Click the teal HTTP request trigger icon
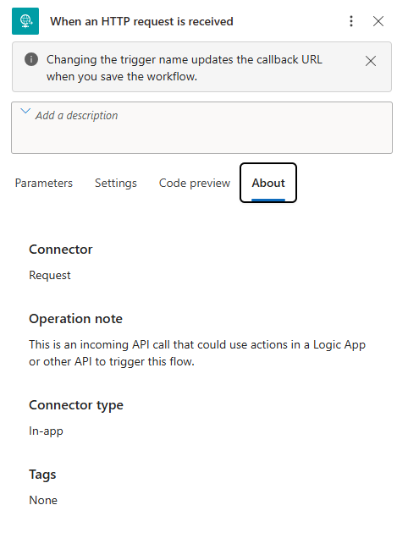The height and width of the screenshot is (538, 397). point(25,21)
